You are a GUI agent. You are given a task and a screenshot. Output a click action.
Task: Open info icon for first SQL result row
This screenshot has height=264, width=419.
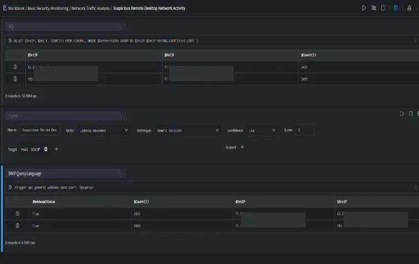click(15, 67)
